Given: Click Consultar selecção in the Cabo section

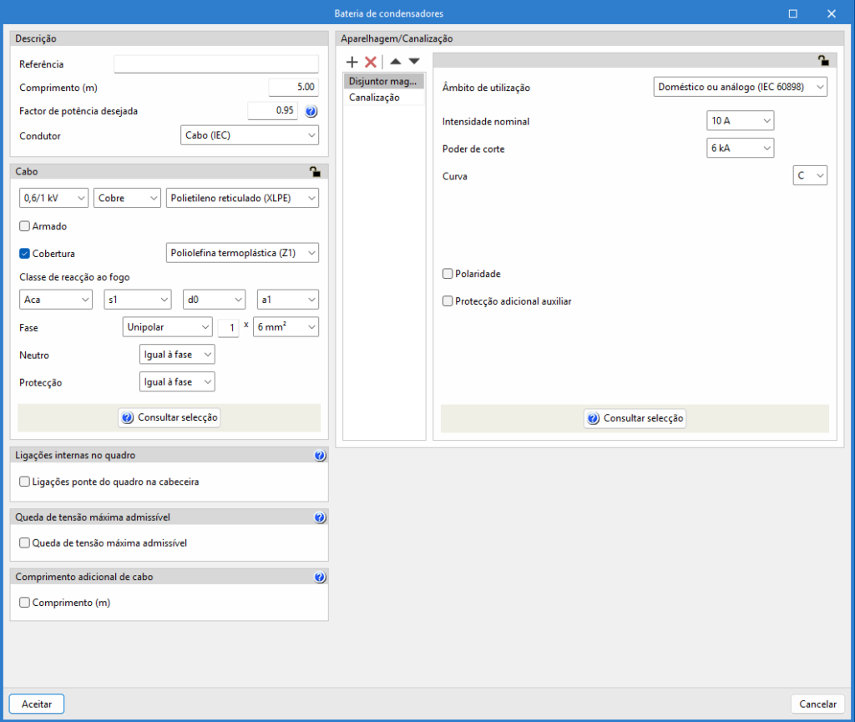Looking at the screenshot, I should [x=169, y=417].
